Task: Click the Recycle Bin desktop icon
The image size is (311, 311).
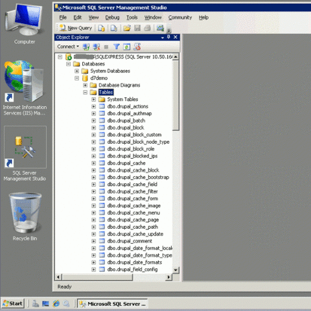Action: tap(25, 216)
